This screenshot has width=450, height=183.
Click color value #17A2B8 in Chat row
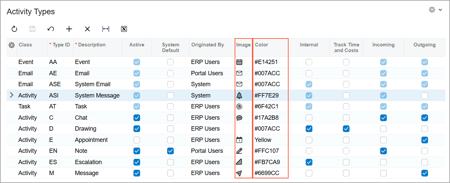[267, 118]
